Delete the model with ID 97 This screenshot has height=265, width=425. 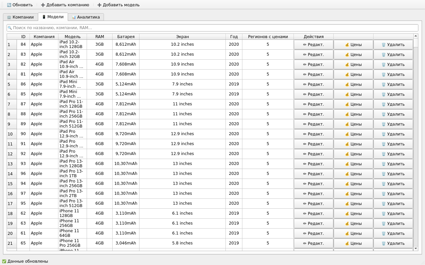point(393,194)
